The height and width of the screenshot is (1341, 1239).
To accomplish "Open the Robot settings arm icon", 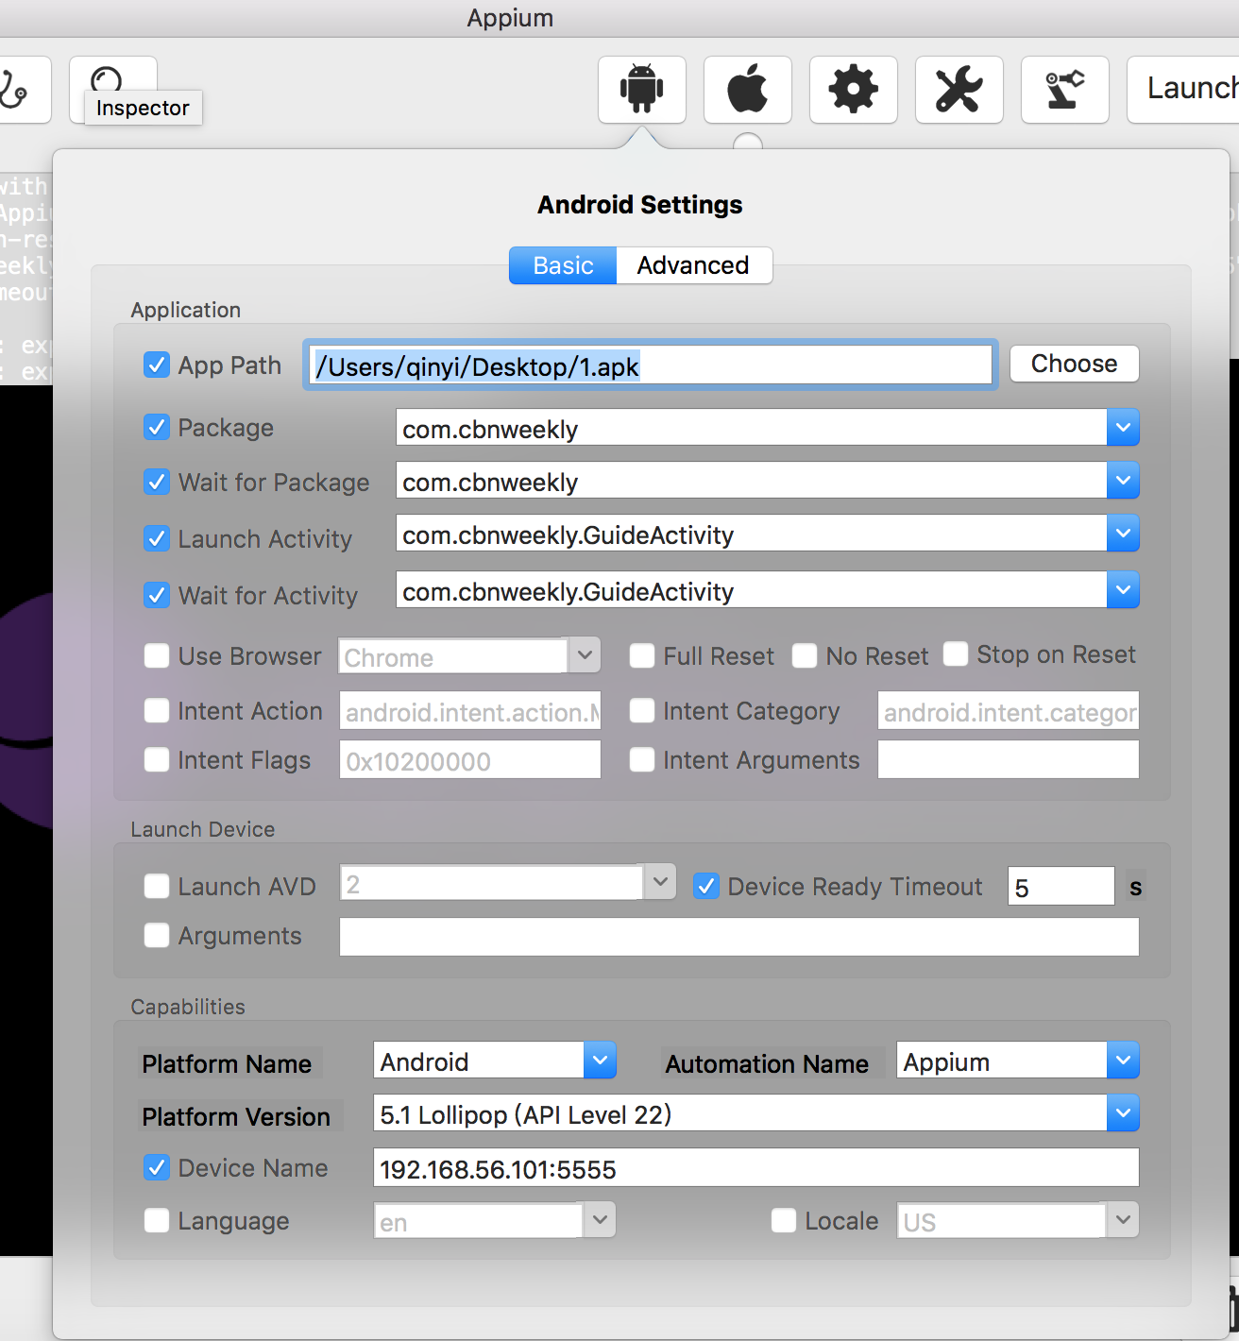I will point(1065,90).
